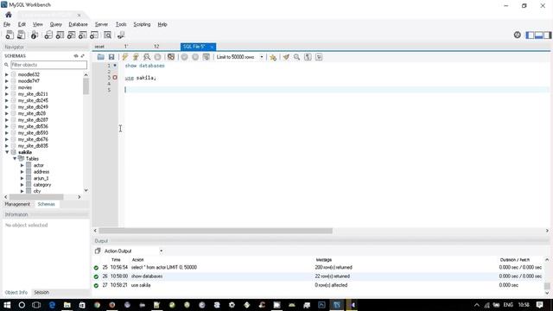This screenshot has height=311, width=553.
Task: Select the 'use sakila' output row
Action: [317, 285]
